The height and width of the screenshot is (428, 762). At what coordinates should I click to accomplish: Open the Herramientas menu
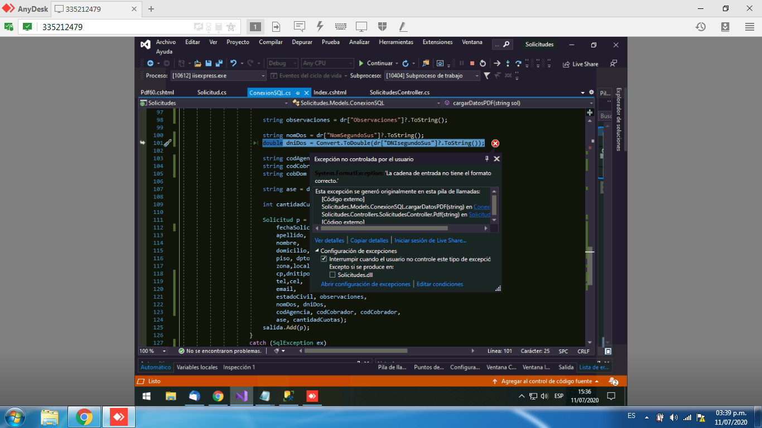[x=396, y=42]
